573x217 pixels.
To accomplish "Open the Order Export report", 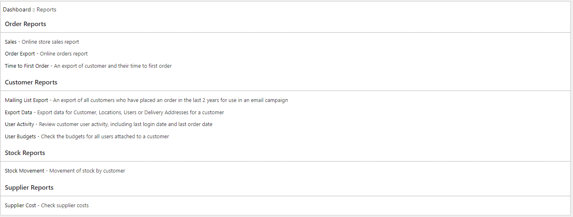I will (20, 54).
